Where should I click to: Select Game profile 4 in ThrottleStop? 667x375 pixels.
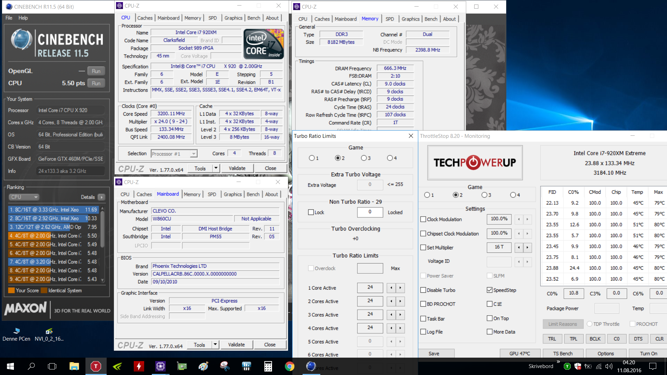[513, 195]
